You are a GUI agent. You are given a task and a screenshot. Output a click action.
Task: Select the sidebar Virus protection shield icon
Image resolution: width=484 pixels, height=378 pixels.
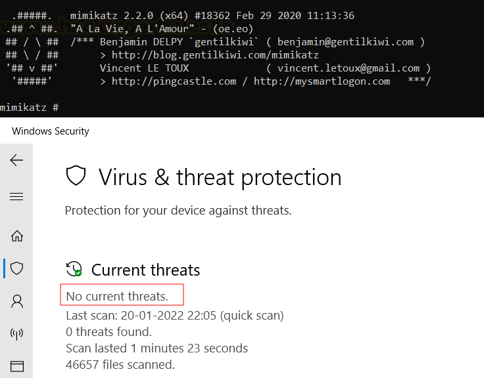pos(16,268)
